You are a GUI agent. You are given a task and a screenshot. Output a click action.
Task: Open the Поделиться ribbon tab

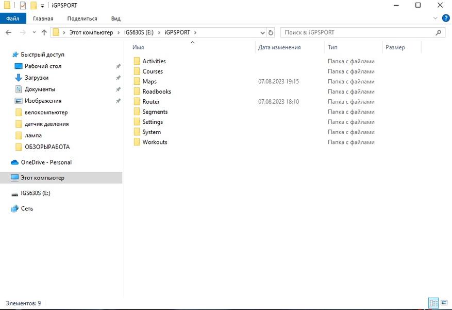[82, 19]
